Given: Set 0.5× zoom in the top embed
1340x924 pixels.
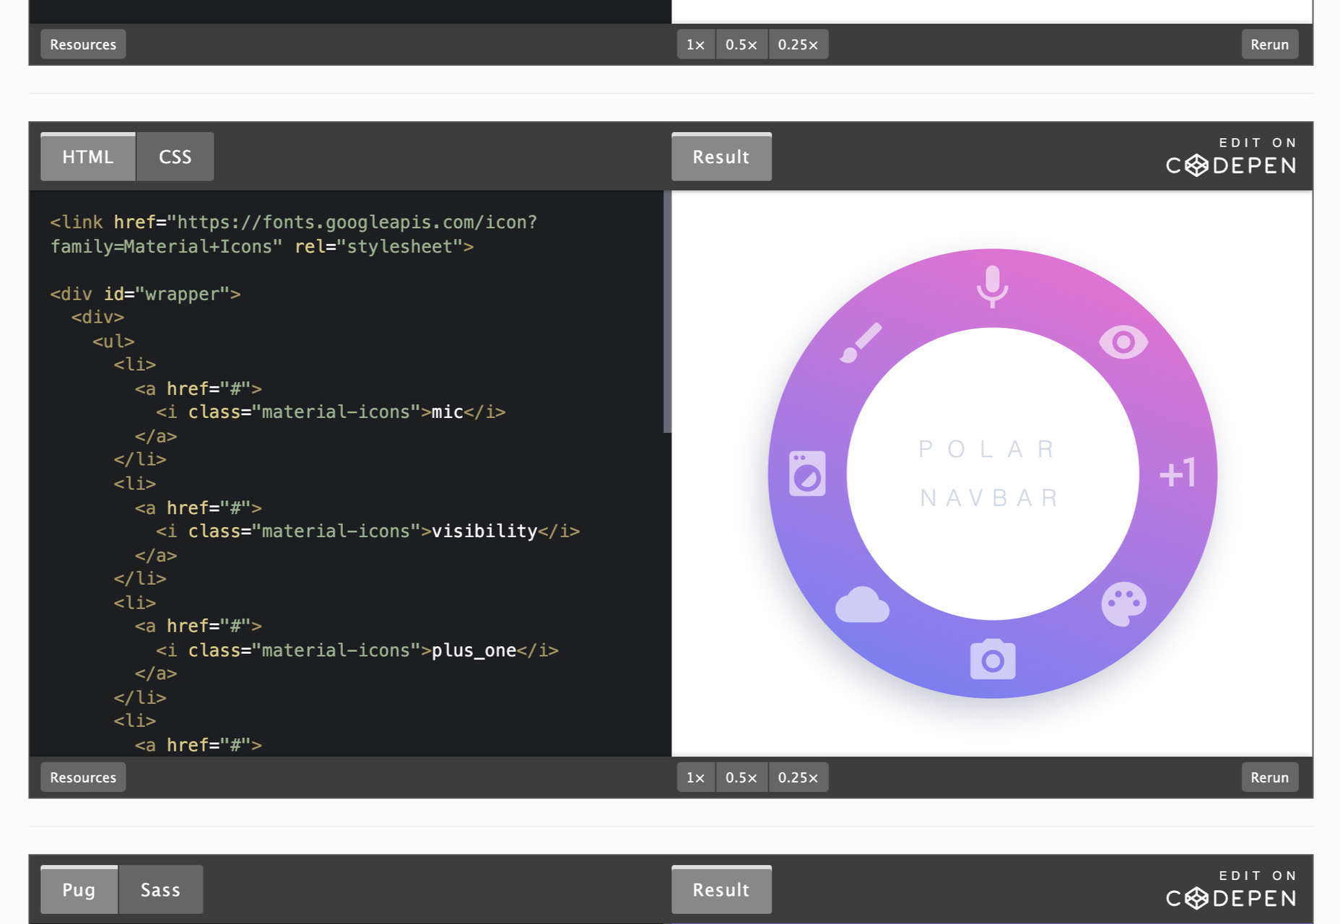Looking at the screenshot, I should point(741,44).
